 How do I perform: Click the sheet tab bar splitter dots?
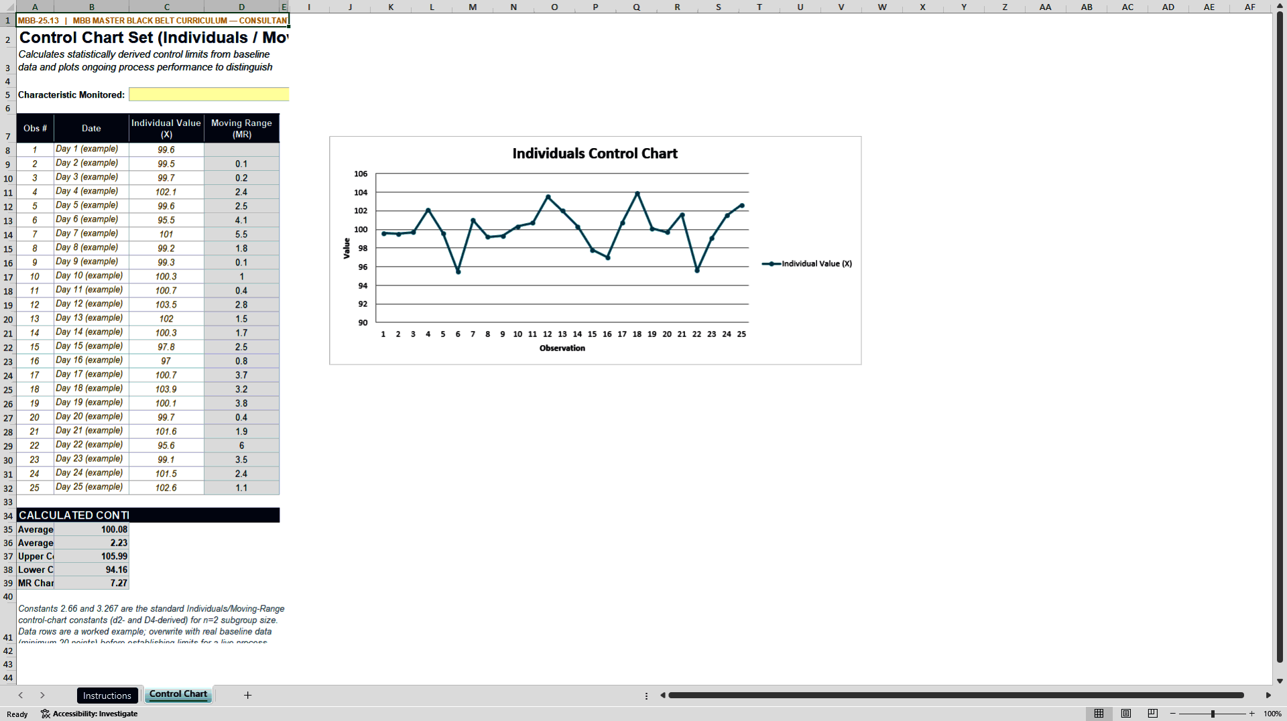pyautogui.click(x=646, y=696)
